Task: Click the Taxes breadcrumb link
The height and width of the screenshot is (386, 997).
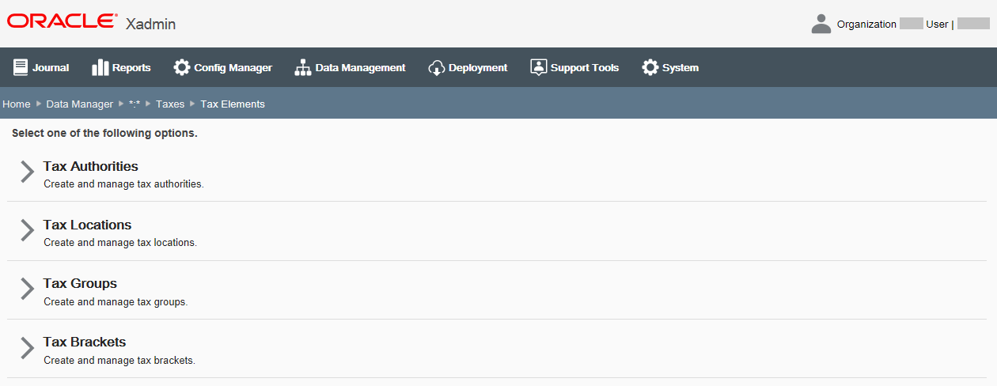Action: 170,104
